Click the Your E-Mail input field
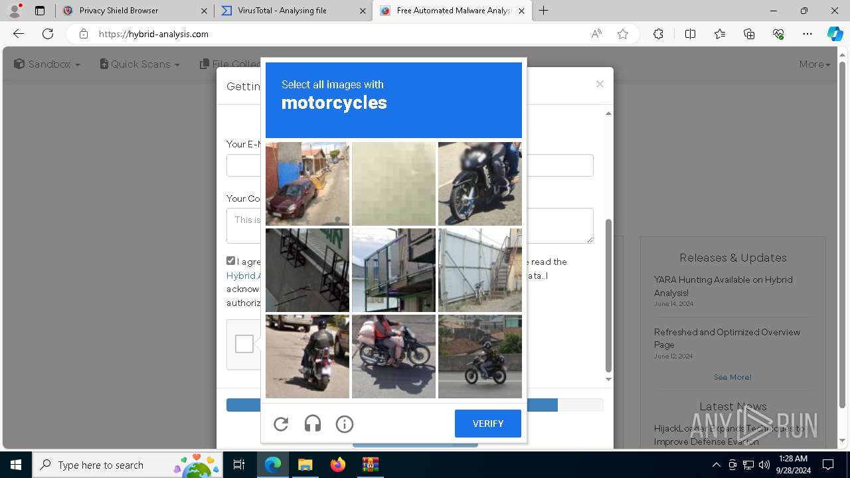Screen dimensions: 850x478 pyautogui.click(x=410, y=165)
